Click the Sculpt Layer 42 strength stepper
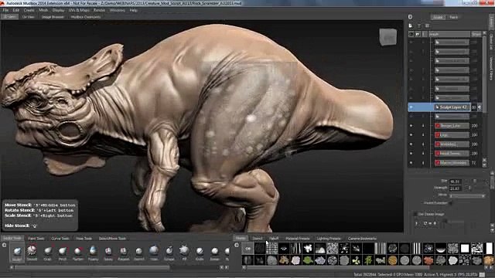 click(480, 107)
